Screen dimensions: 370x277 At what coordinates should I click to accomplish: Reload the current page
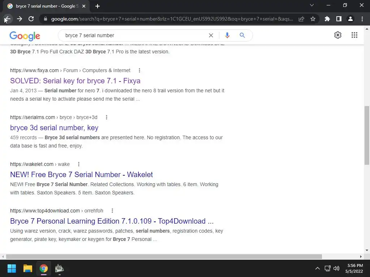pyautogui.click(x=31, y=19)
